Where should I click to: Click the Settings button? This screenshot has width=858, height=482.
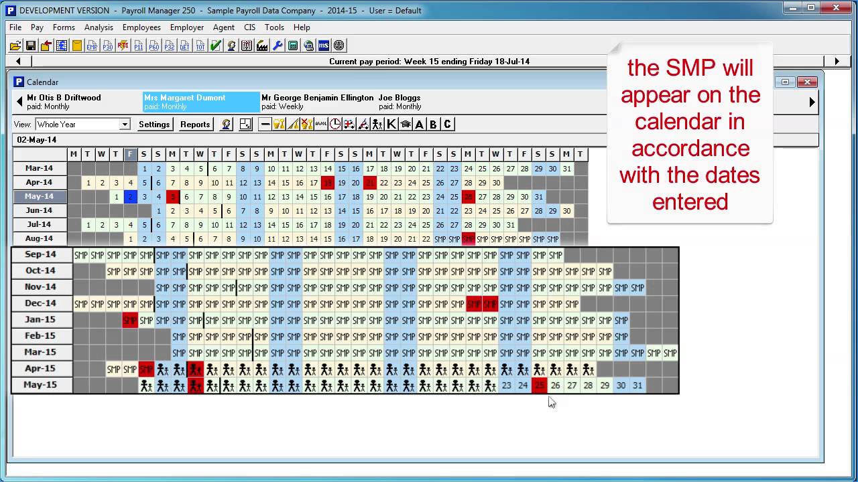click(x=154, y=124)
